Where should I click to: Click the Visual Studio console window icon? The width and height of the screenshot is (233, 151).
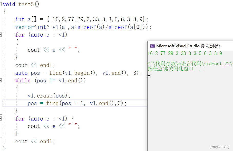click(x=152, y=45)
